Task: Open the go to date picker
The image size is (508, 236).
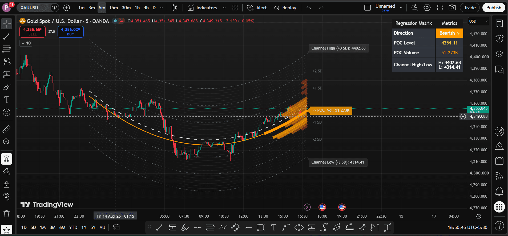Action: click(x=116, y=227)
